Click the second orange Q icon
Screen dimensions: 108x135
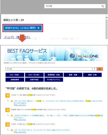click(8, 110)
